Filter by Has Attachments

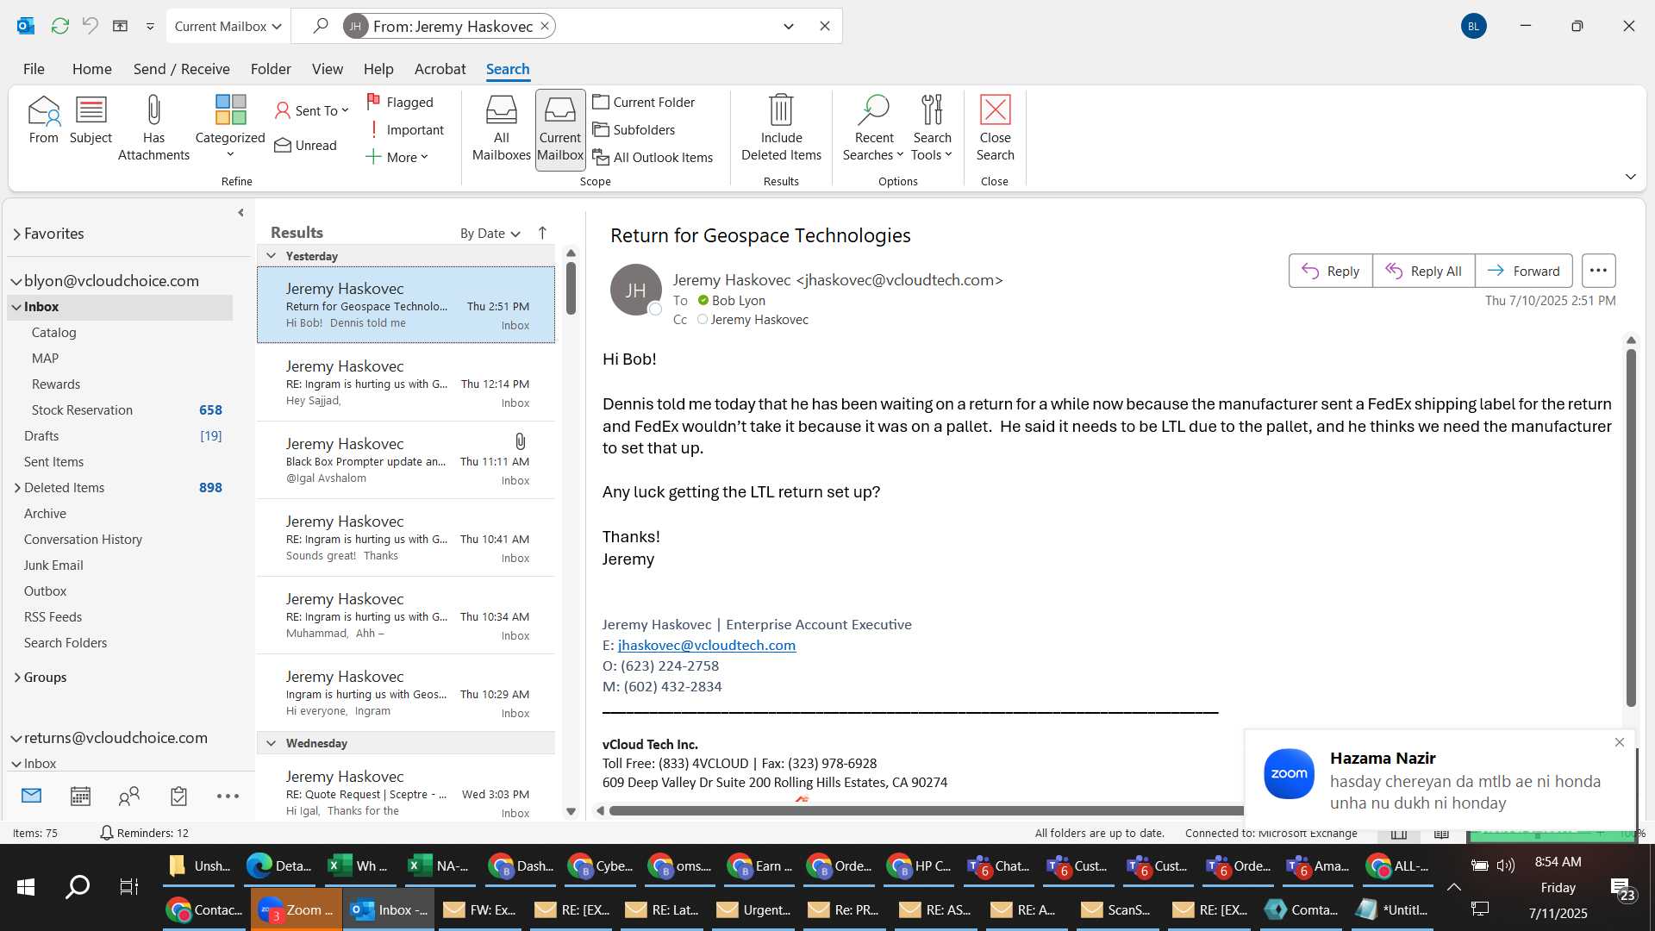click(x=153, y=128)
